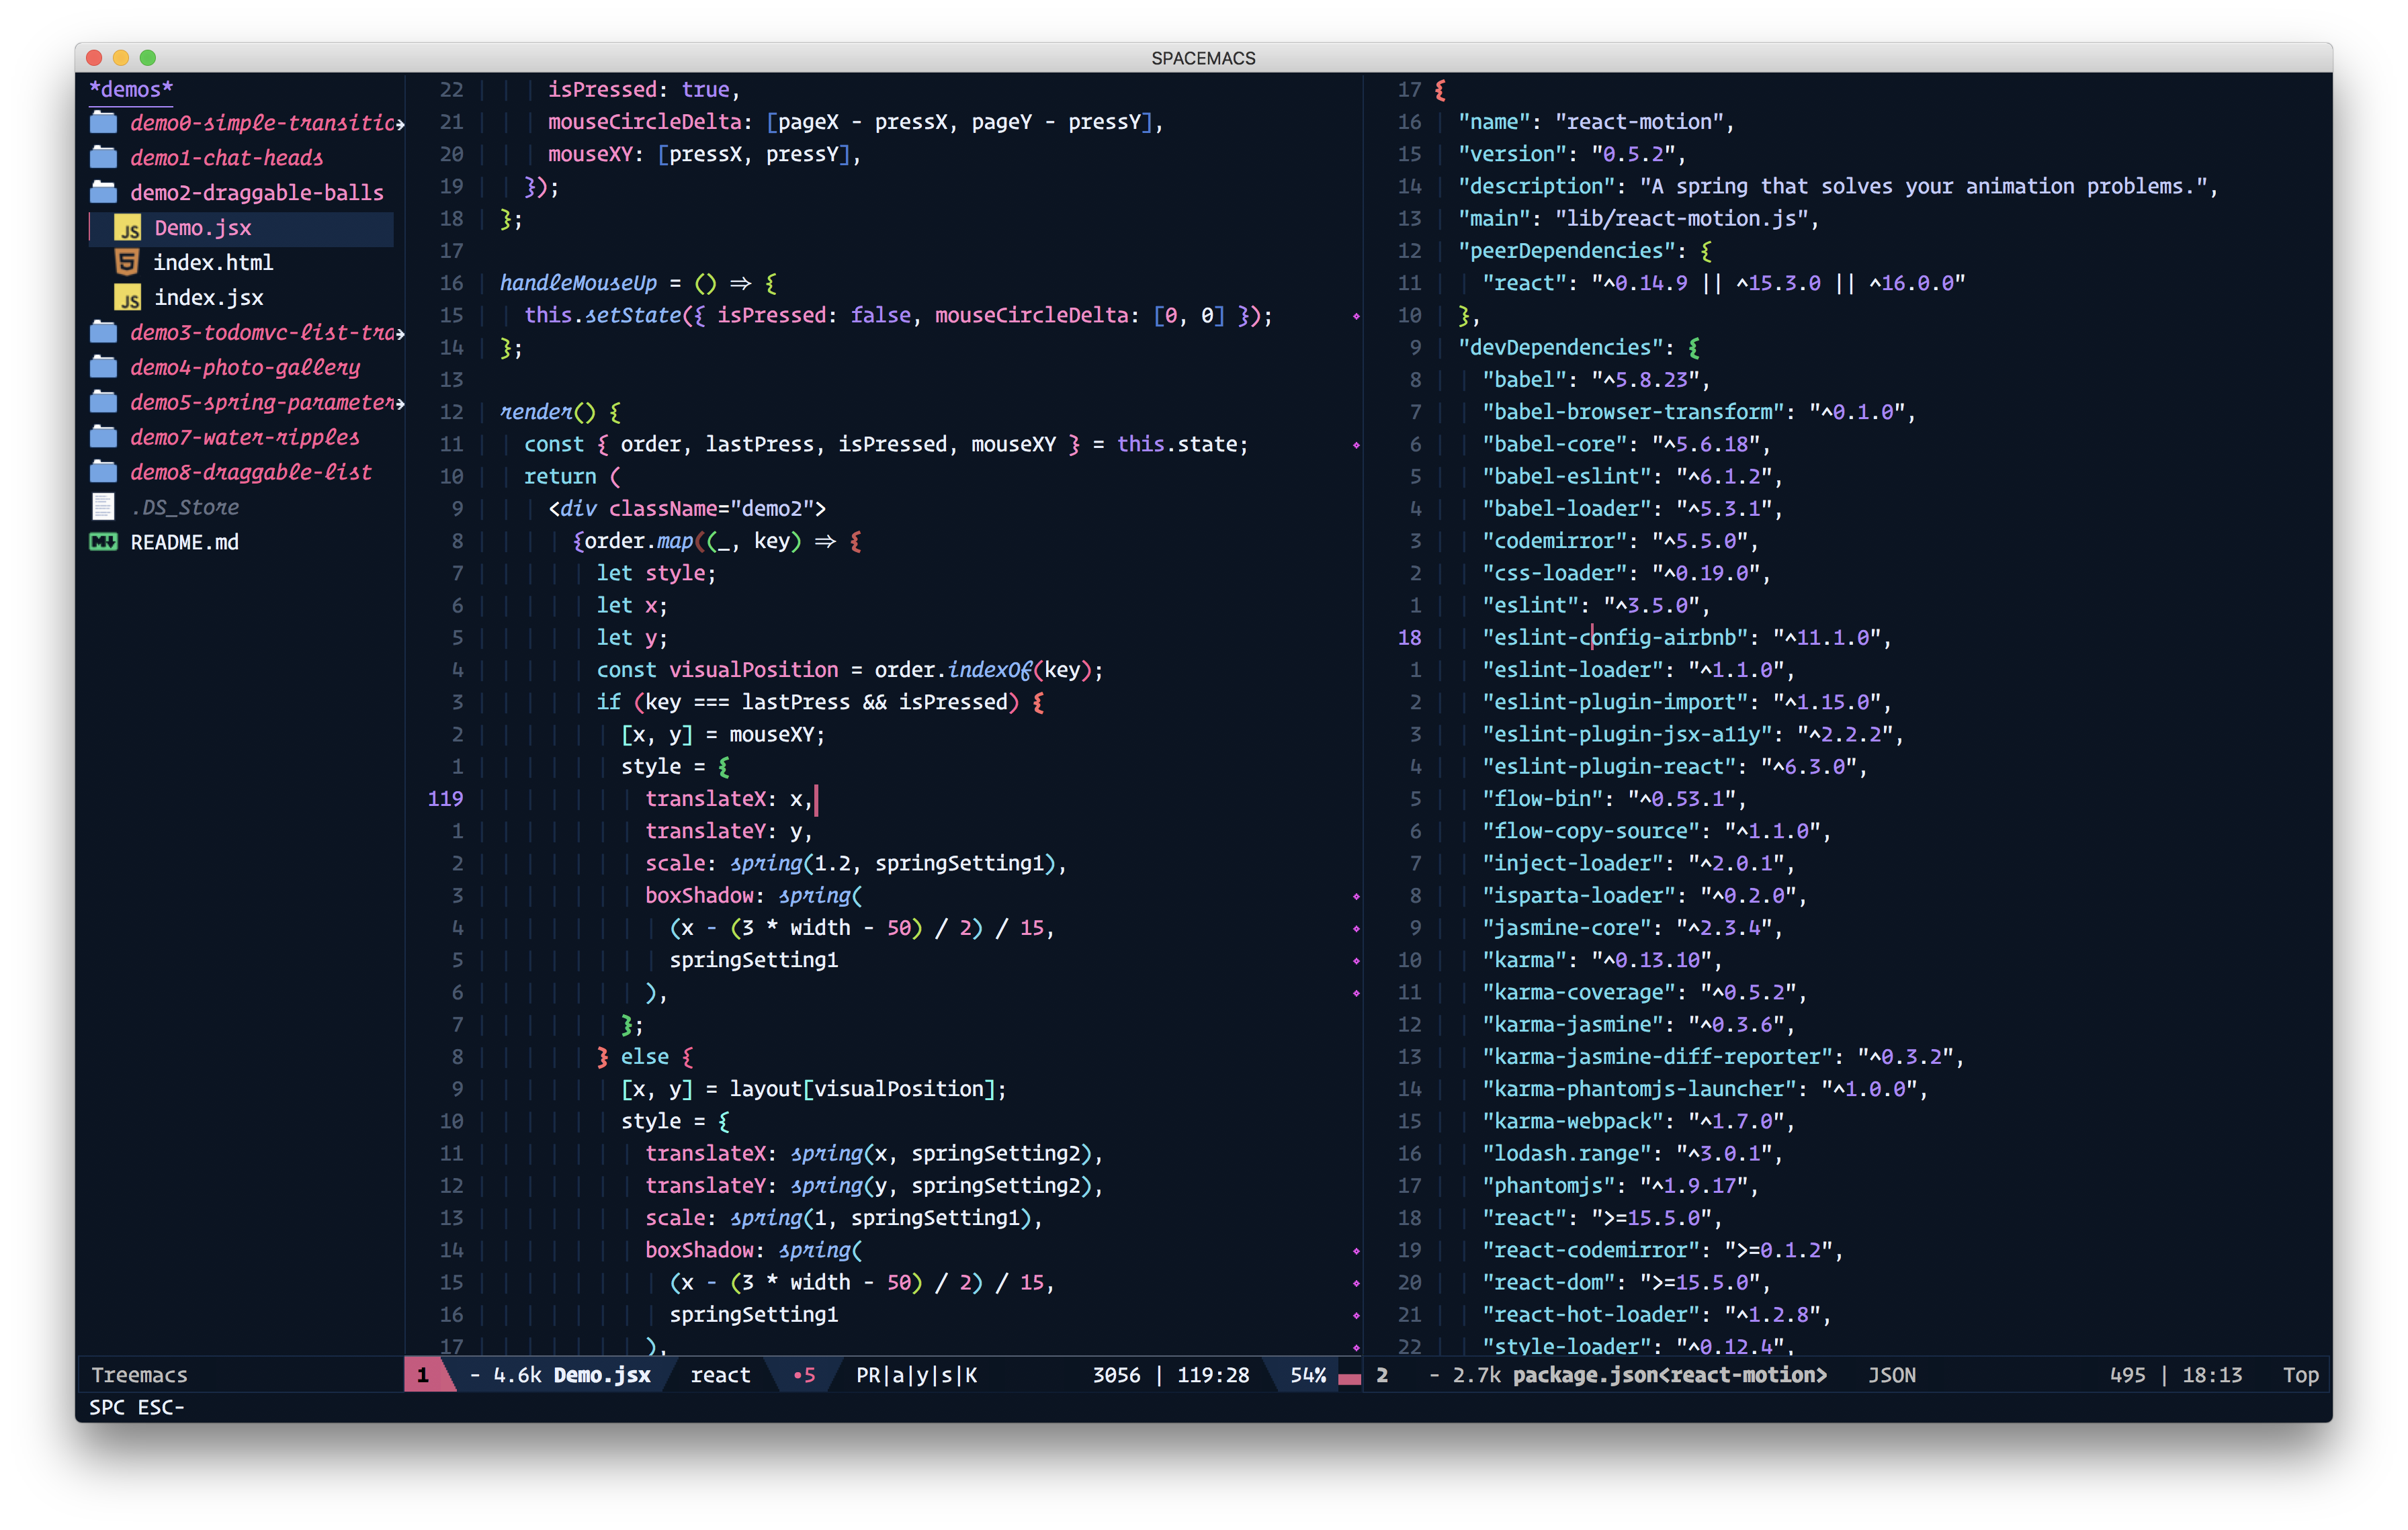Click the demo4-photo-gallery folder icon
This screenshot has height=1530, width=2408.
pos(104,368)
